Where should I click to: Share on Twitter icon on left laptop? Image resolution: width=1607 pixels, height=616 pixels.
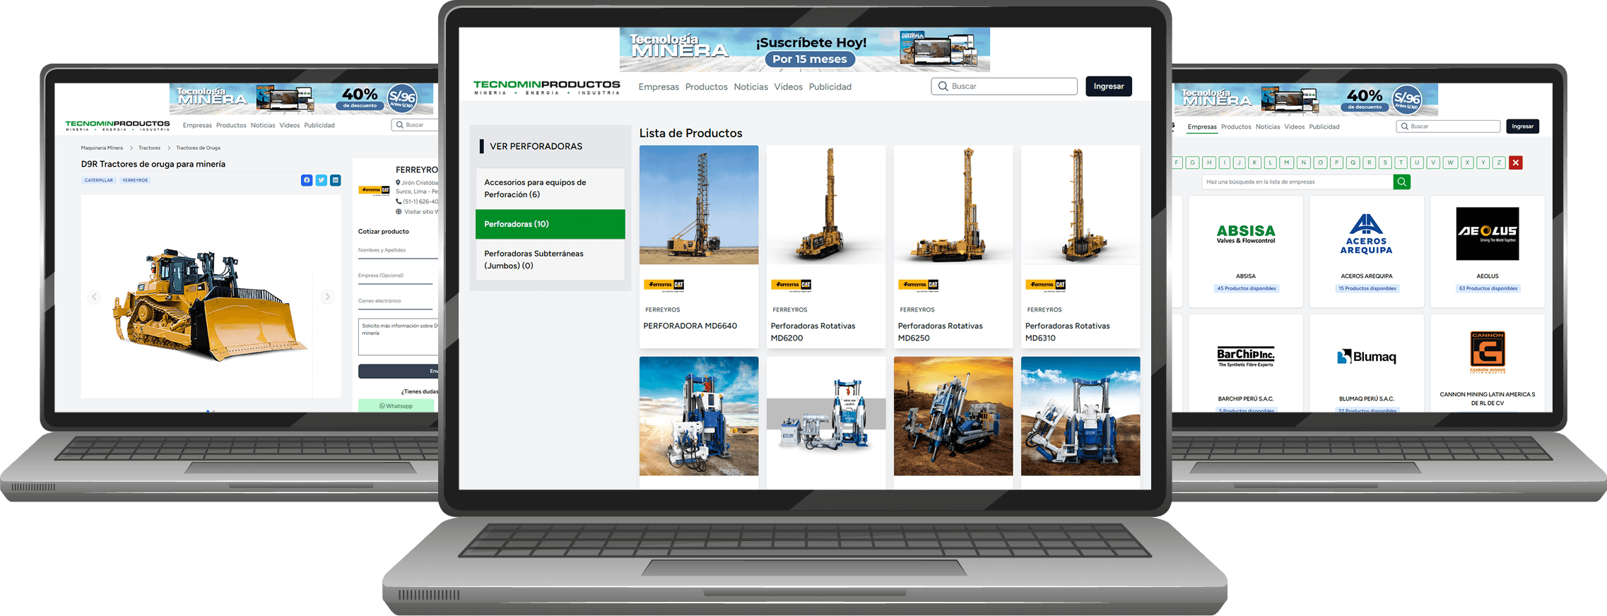click(321, 180)
